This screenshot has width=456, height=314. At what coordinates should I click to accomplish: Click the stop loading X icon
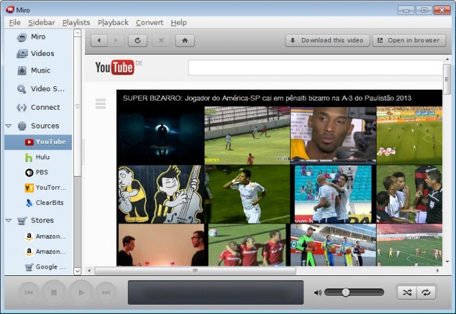click(160, 41)
